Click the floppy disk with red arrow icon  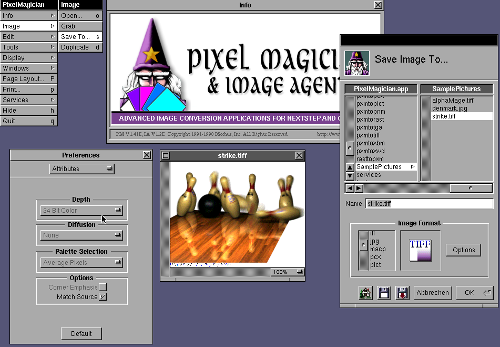pyautogui.click(x=402, y=293)
